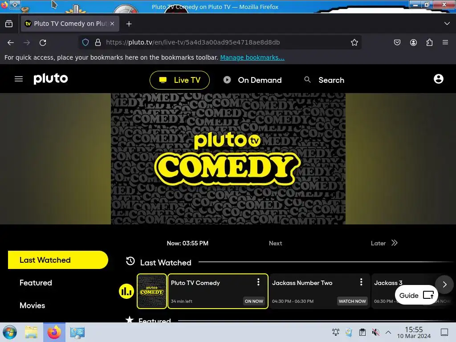This screenshot has width=456, height=342.
Task: Go to the Pluto logo home
Action: point(51,78)
